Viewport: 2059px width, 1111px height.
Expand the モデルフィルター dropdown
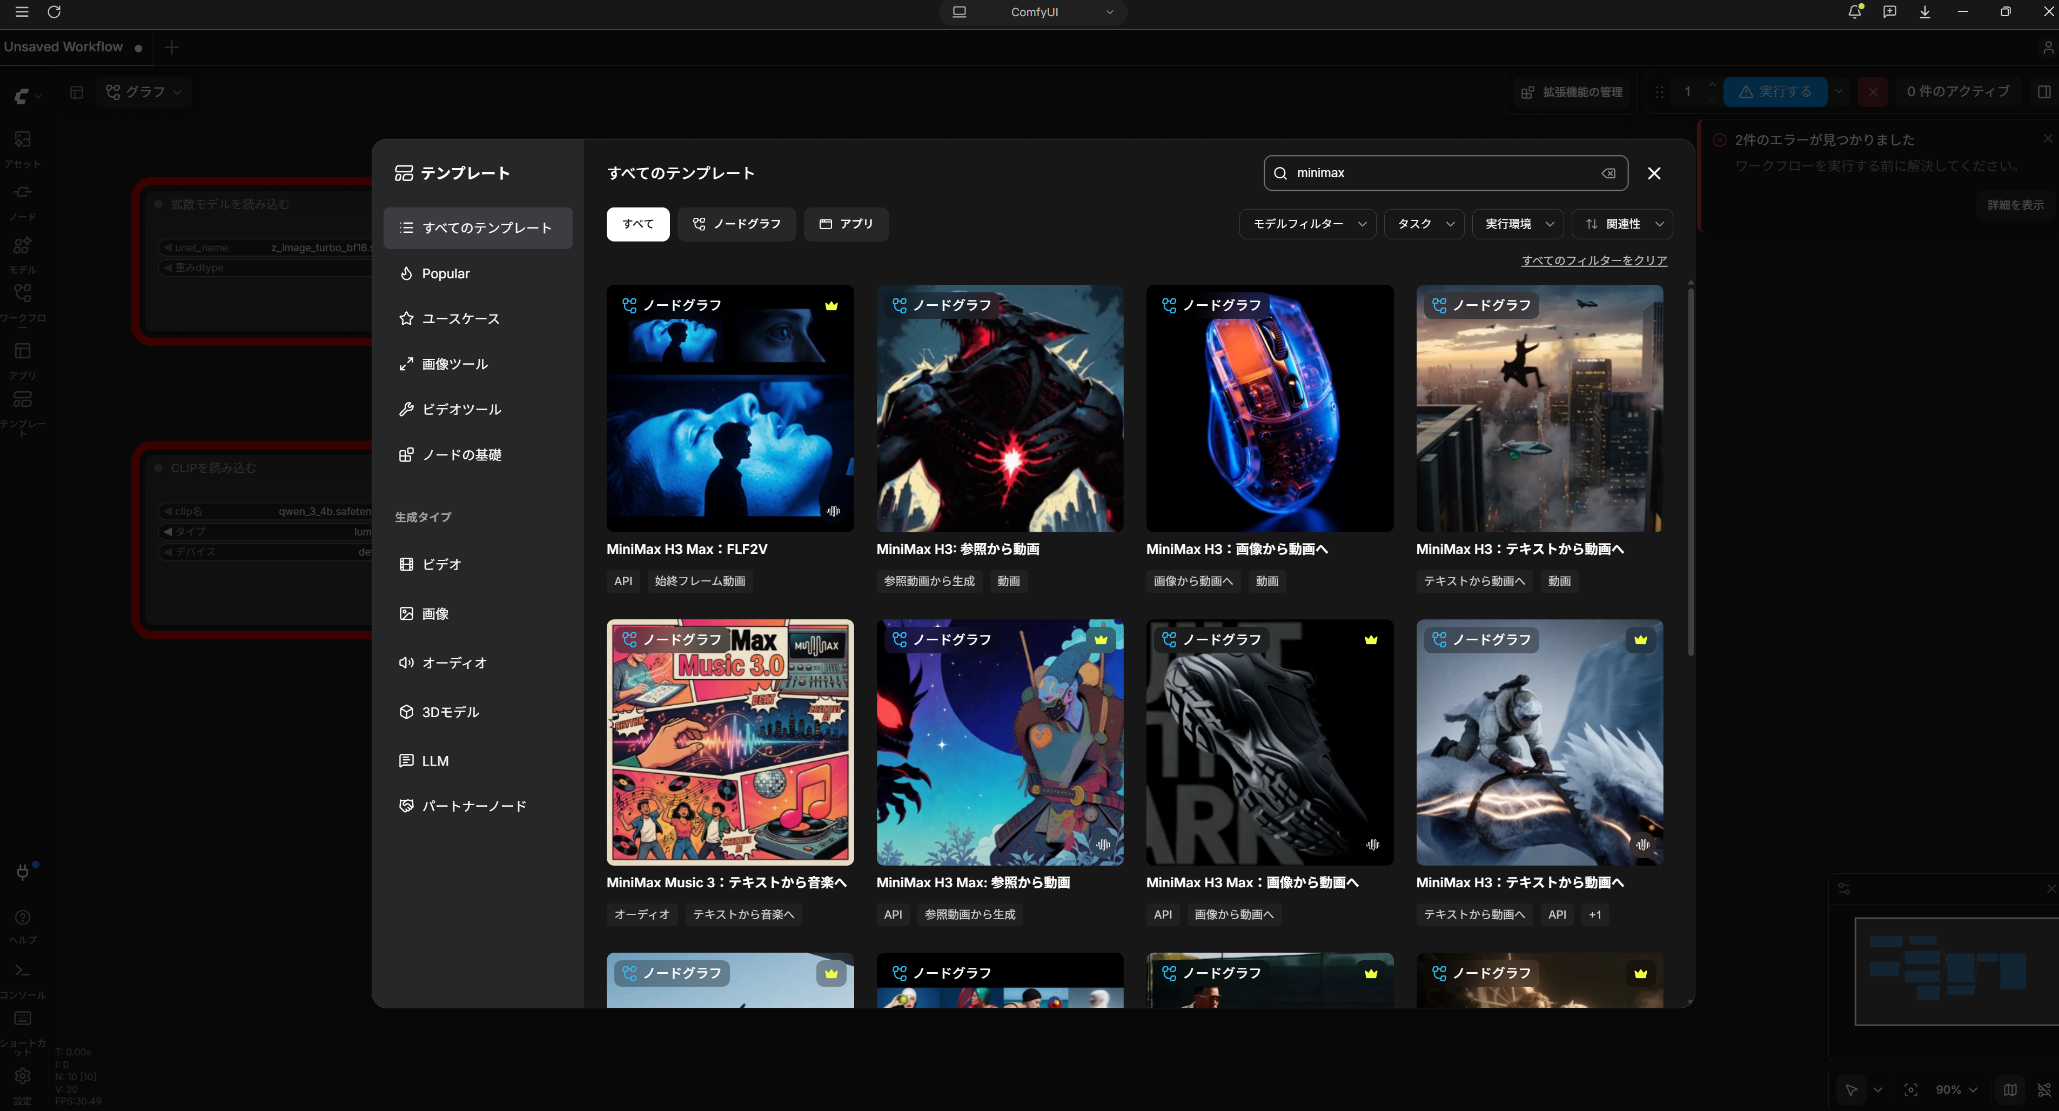point(1307,224)
